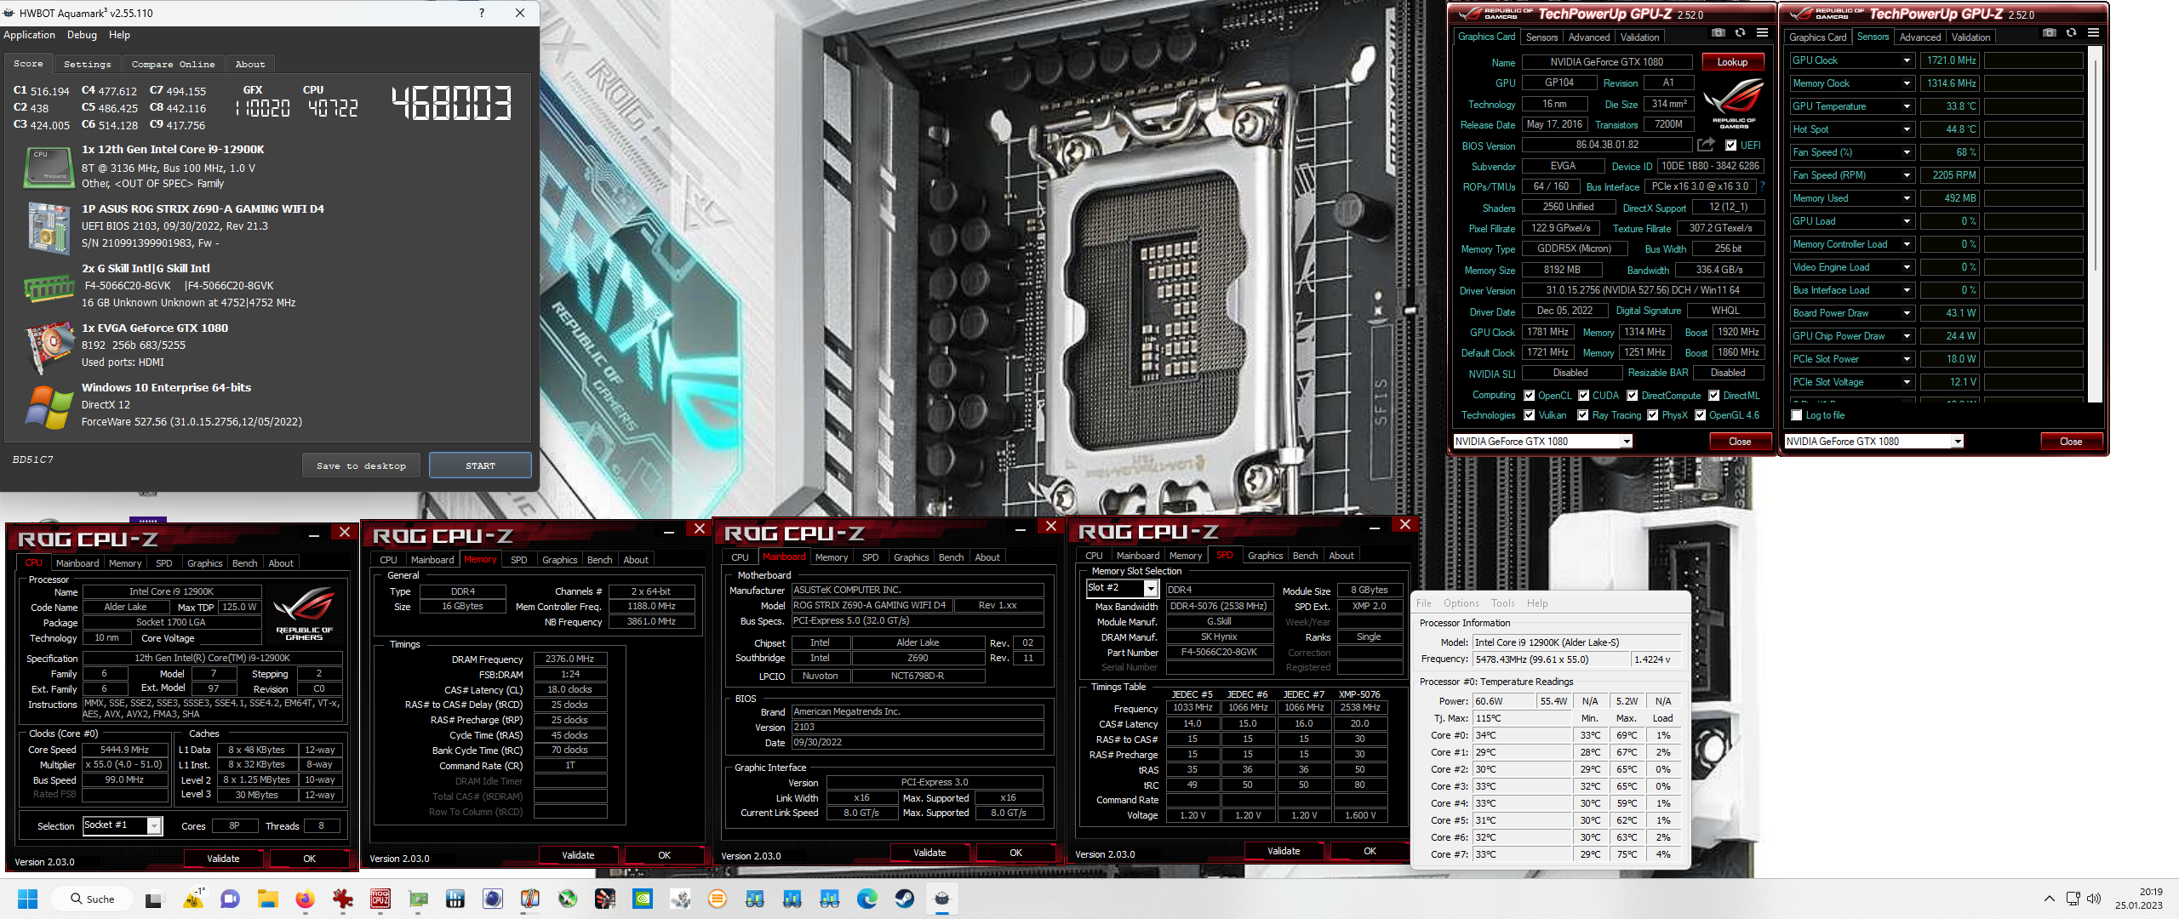Screen dimensions: 2179x919
Task: Open Windows Start menu
Action: coord(28,899)
